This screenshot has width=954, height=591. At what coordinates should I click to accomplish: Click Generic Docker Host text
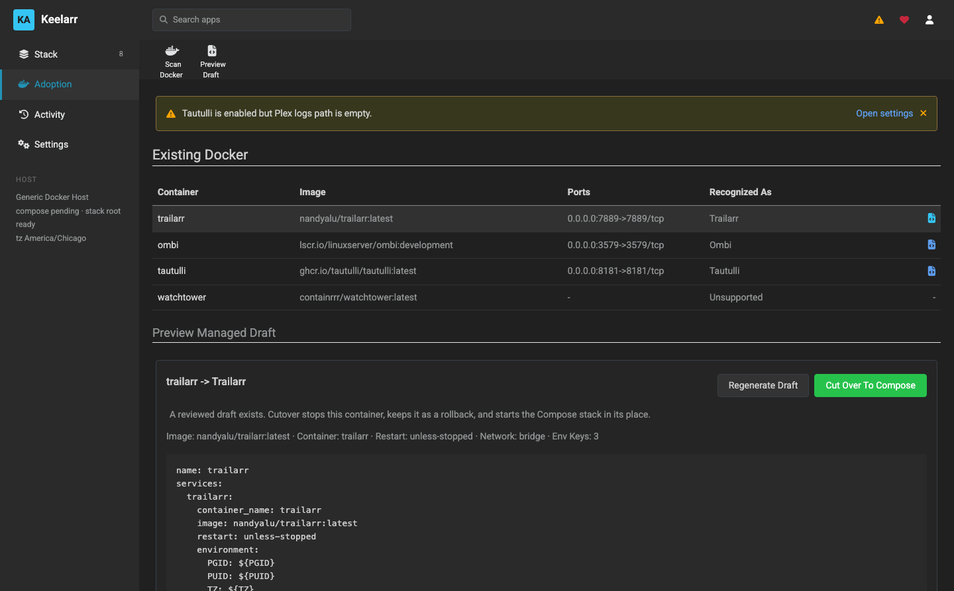pyautogui.click(x=52, y=197)
